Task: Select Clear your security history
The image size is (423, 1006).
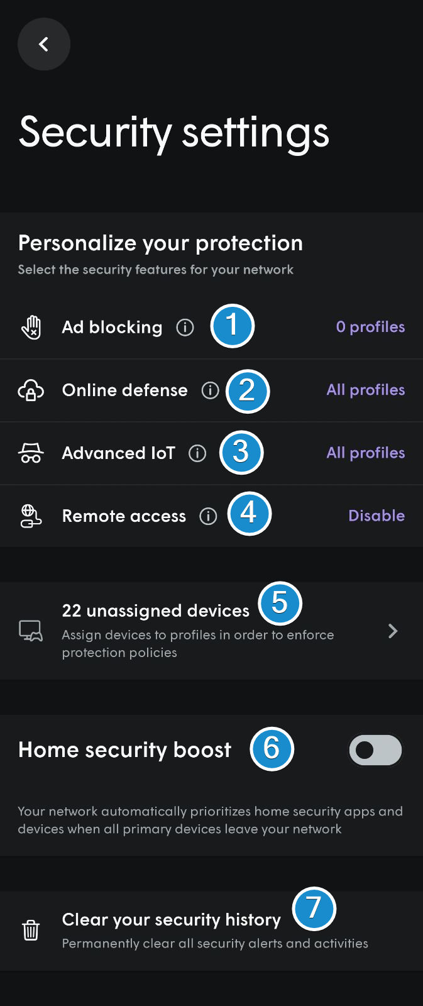Action: 211,931
